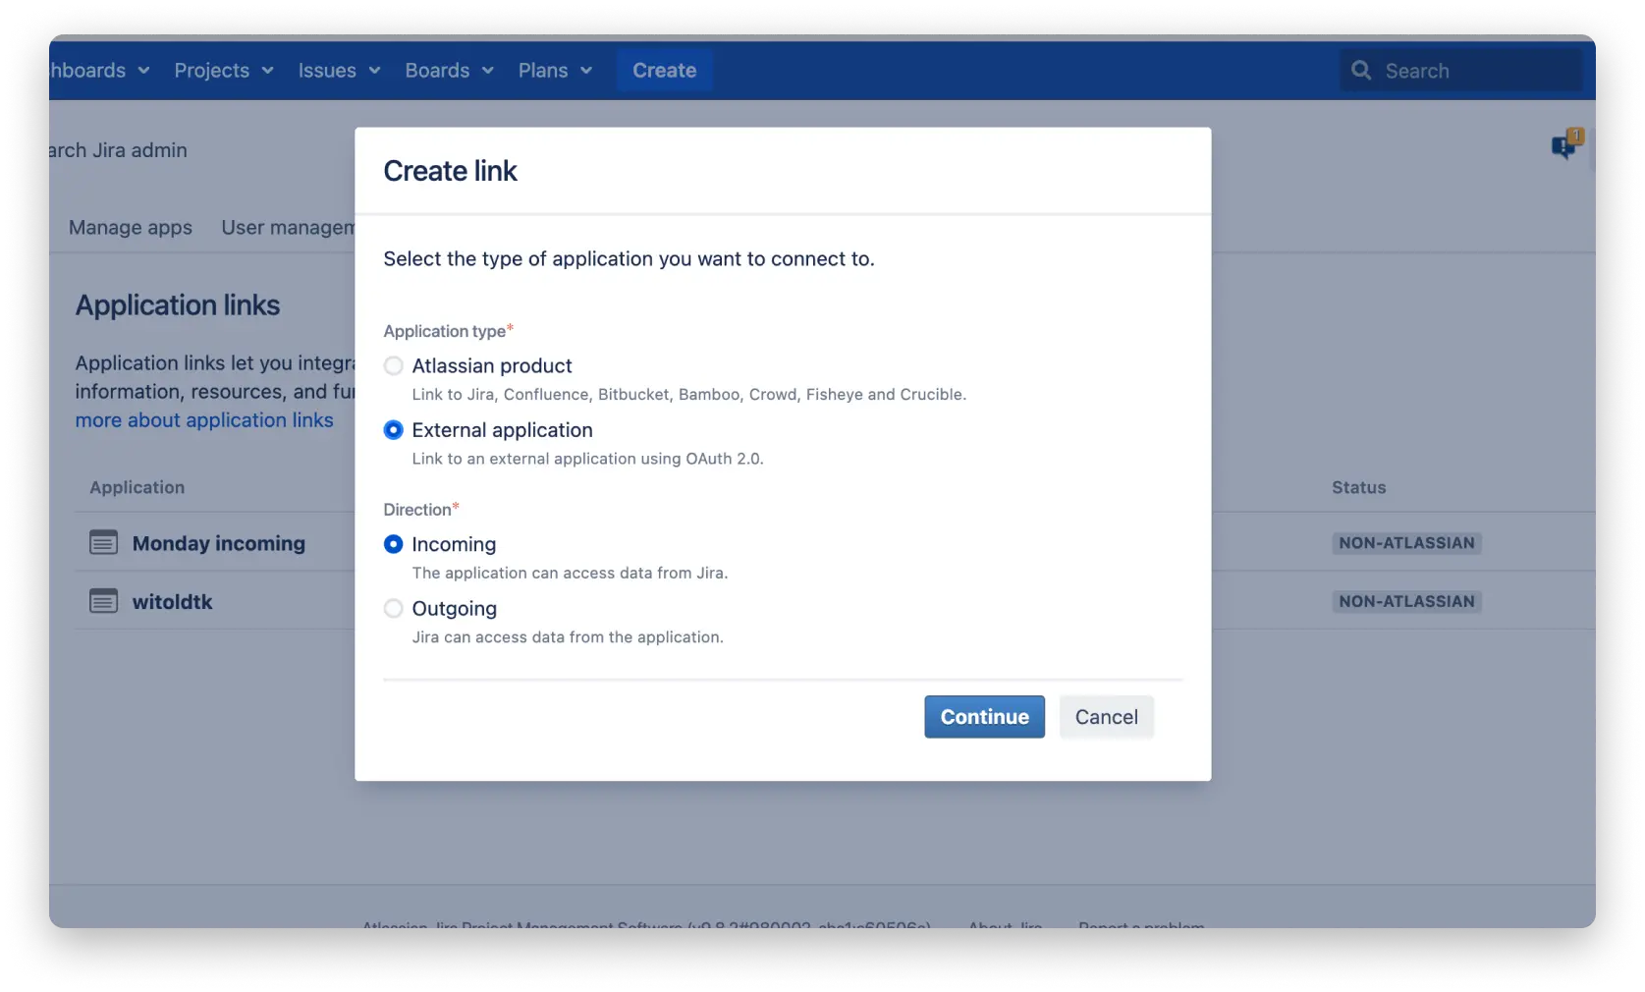Open the feedback notification icon
This screenshot has width=1645, height=992.
(1566, 144)
